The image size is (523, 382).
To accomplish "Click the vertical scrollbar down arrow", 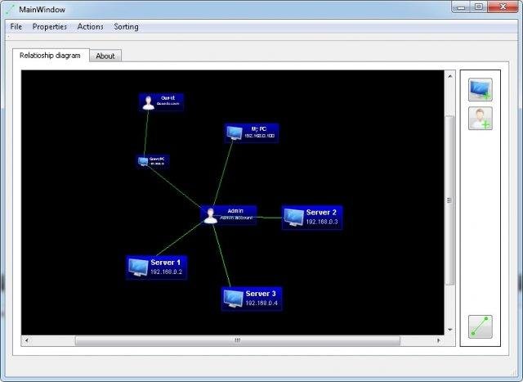I will click(449, 330).
